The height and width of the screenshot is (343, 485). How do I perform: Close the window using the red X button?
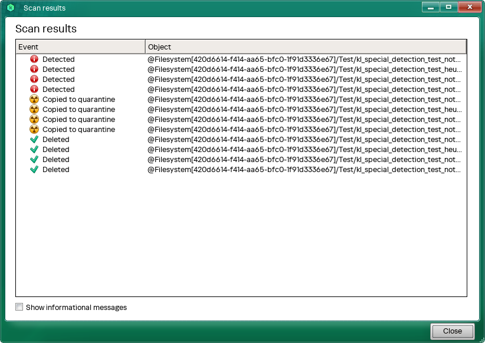tap(470, 8)
